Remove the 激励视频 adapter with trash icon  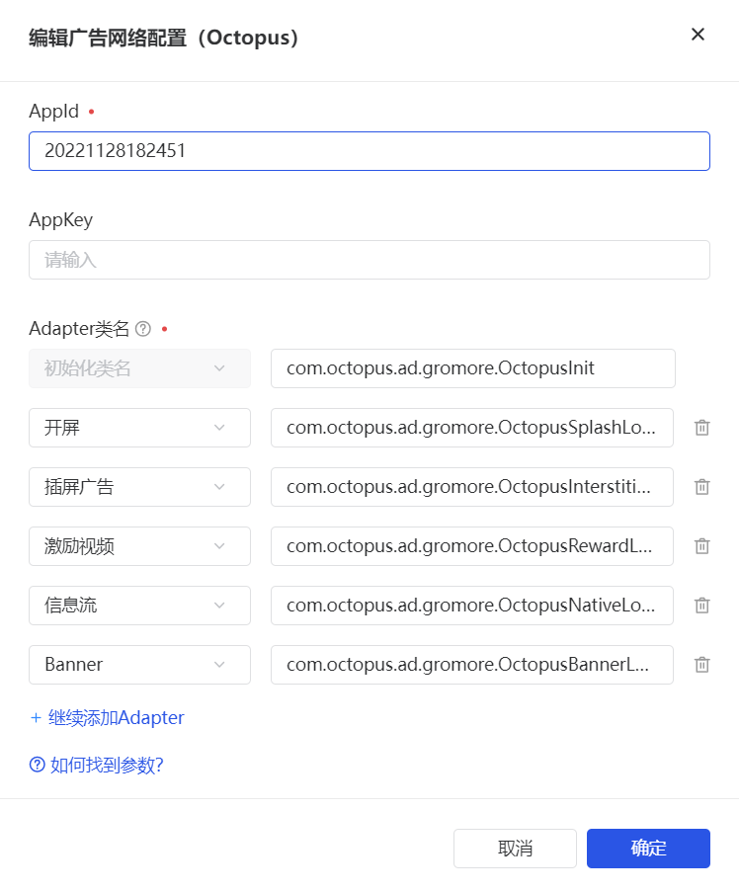coord(701,546)
